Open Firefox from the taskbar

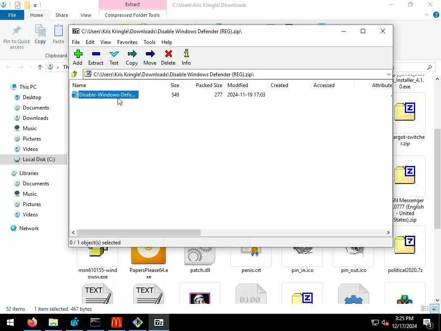click(x=32, y=322)
